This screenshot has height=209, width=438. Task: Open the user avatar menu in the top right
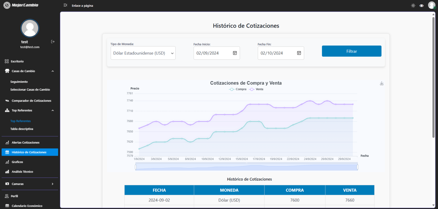point(431,5)
